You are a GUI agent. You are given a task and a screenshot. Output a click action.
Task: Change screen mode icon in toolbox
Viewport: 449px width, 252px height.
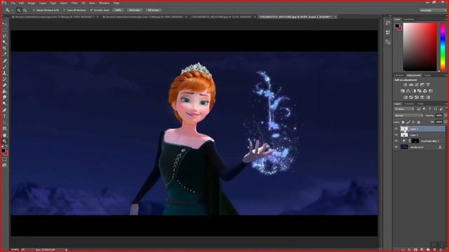coord(4,165)
